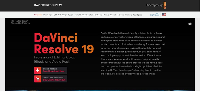This screenshot has height=91, width=200.
Task: Click the Blackmagicdesign logo
Action: [156, 5]
